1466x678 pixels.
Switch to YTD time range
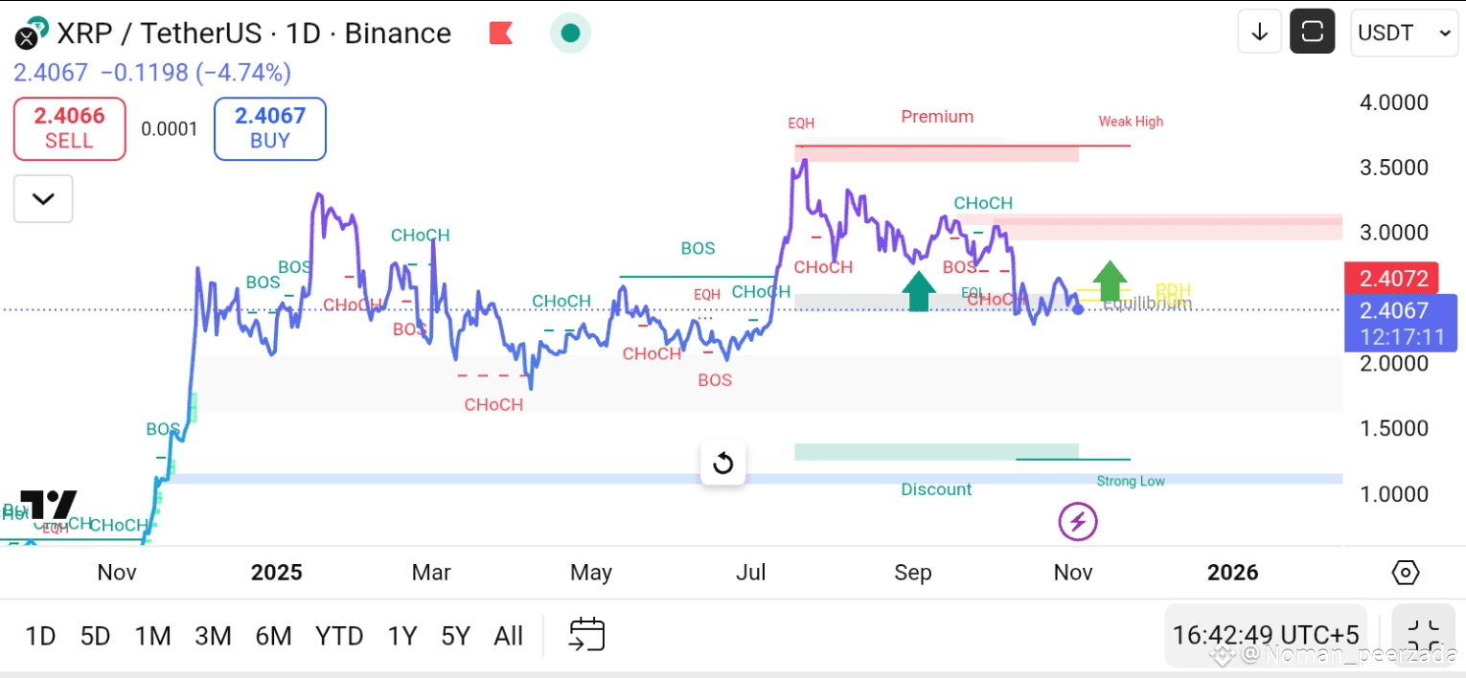339,636
